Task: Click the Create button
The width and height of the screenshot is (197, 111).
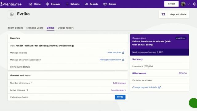Action: (171, 4)
